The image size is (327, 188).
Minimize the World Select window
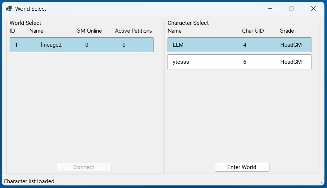(x=270, y=9)
